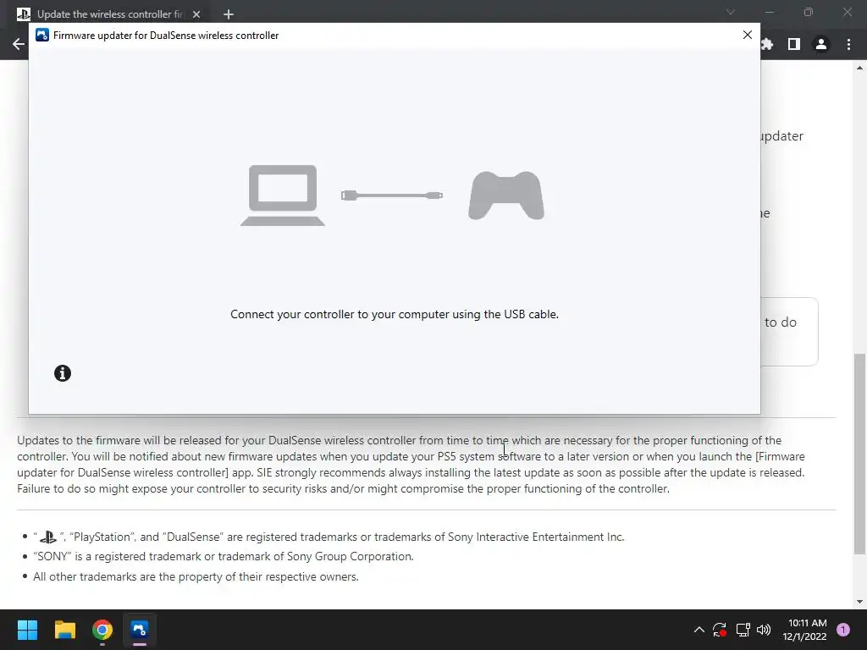Screen dimensions: 867x650
Task: Open the volume tray icon
Action: click(x=764, y=630)
